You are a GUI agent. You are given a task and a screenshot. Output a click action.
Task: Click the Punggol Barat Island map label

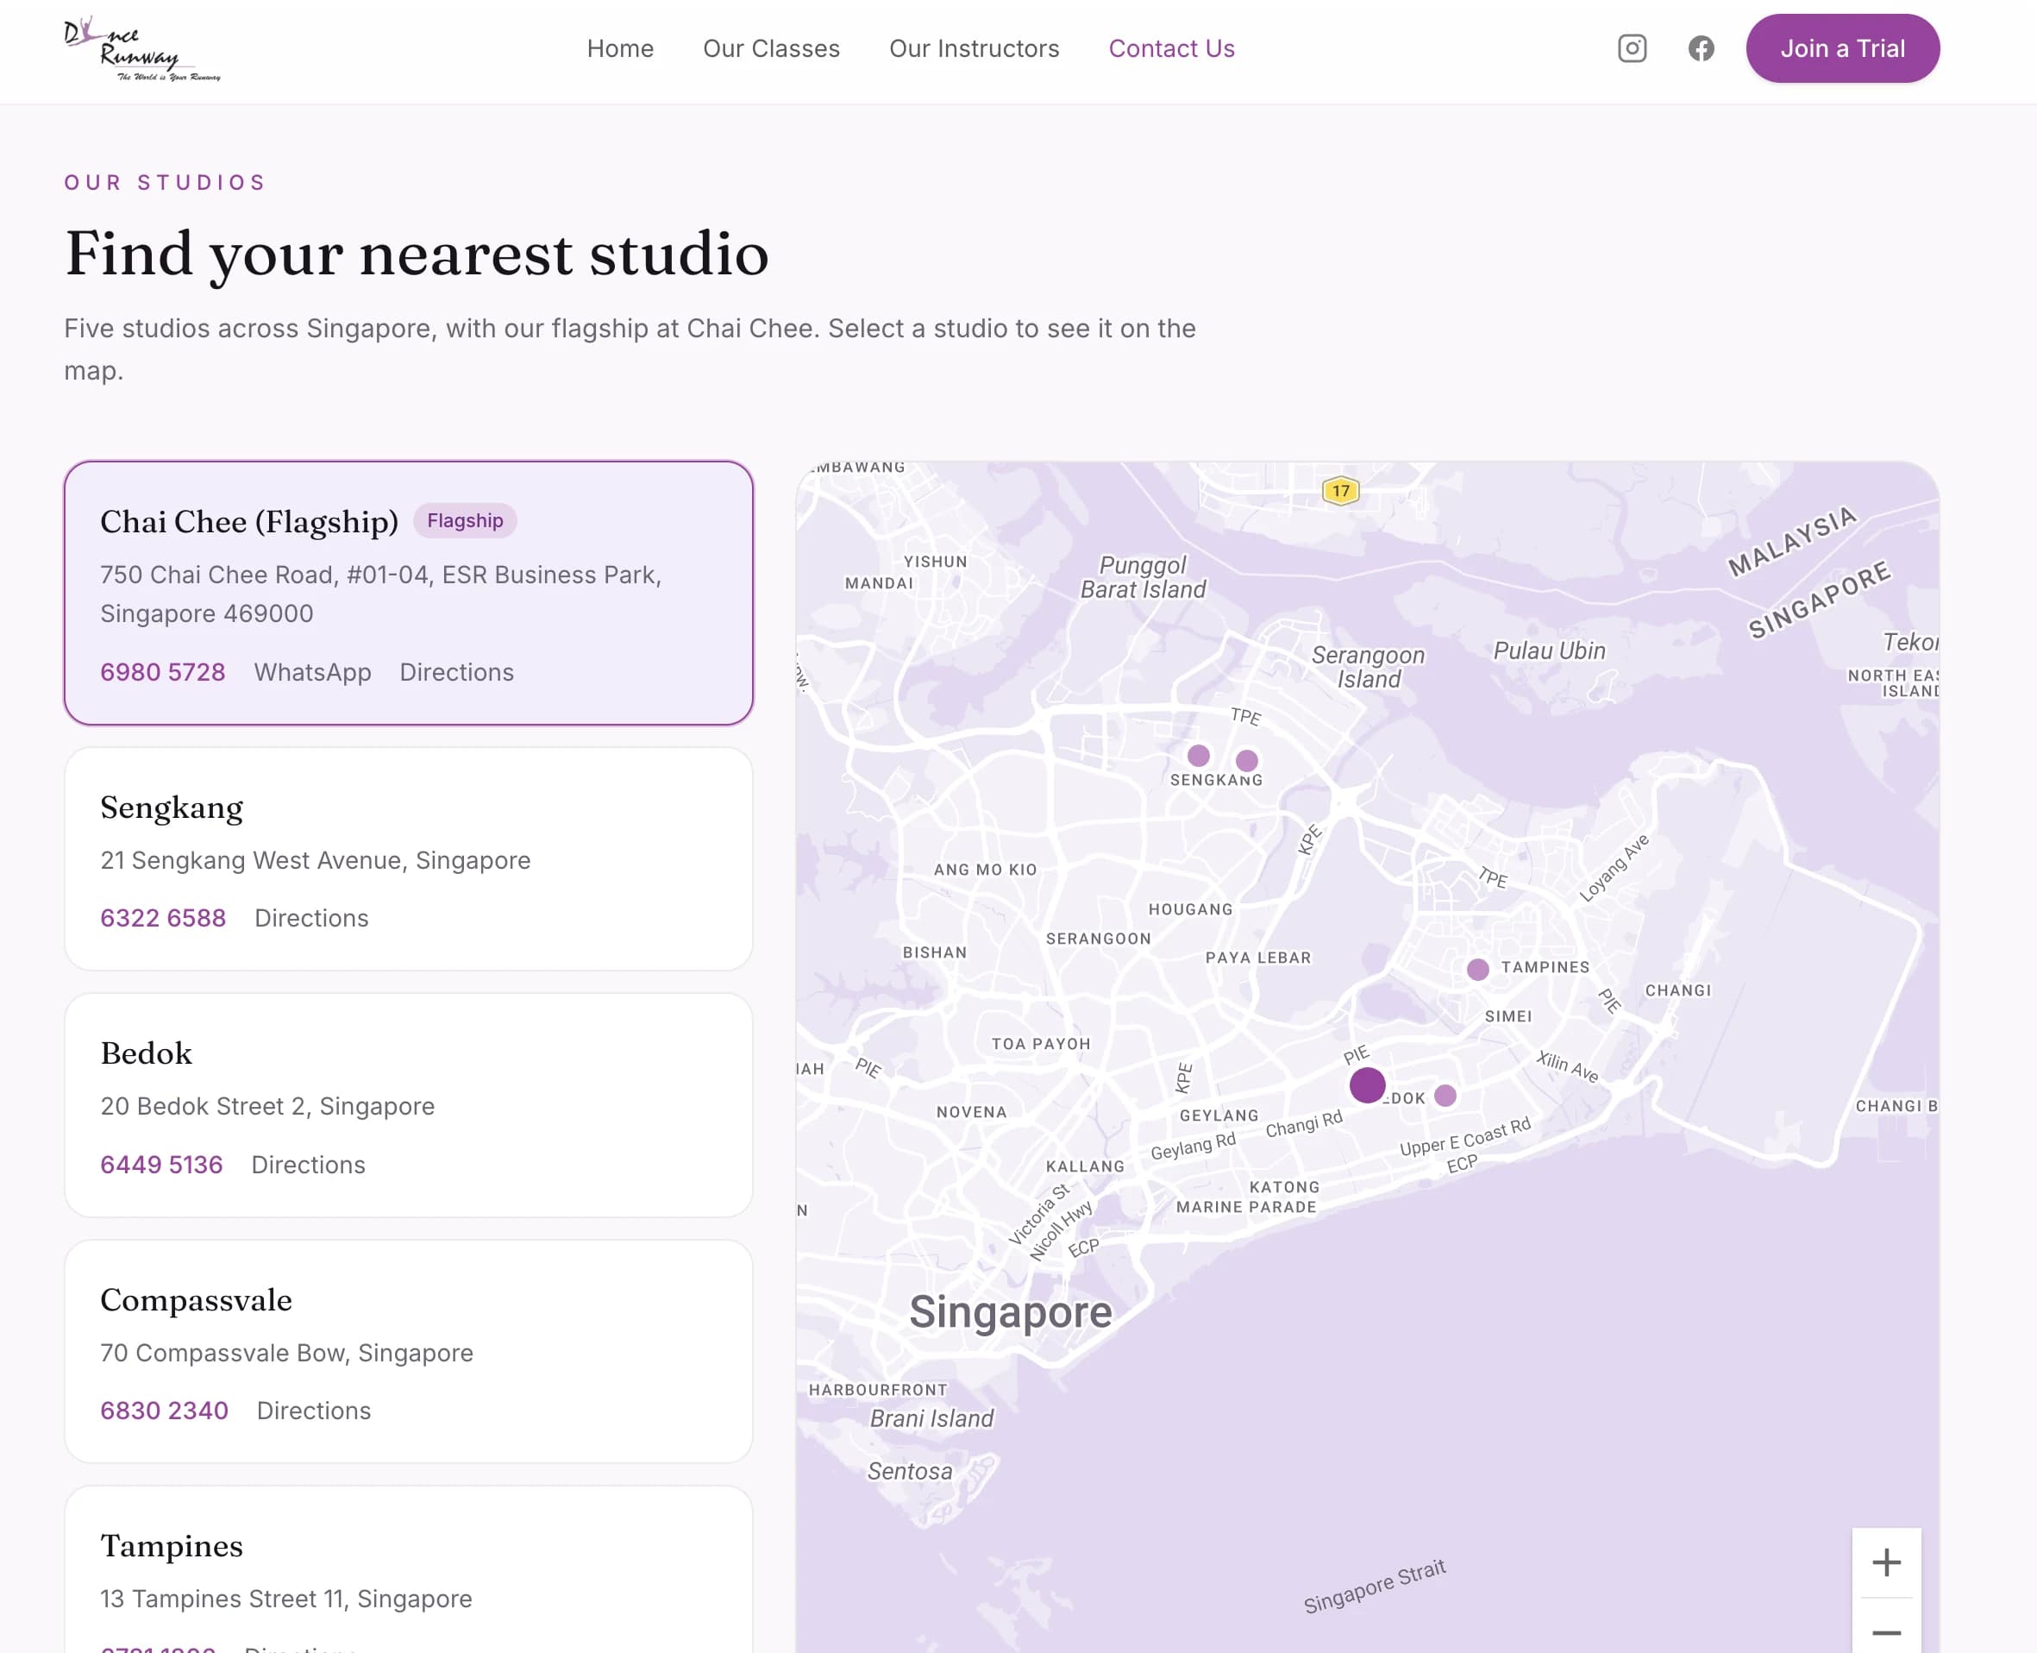coord(1142,577)
